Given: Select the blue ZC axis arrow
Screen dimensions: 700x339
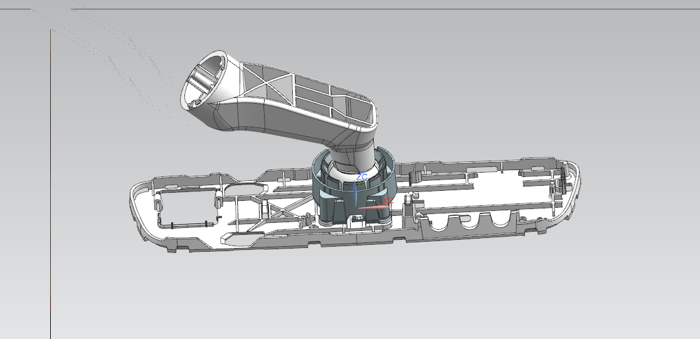Looking at the screenshot, I should click(x=355, y=195).
